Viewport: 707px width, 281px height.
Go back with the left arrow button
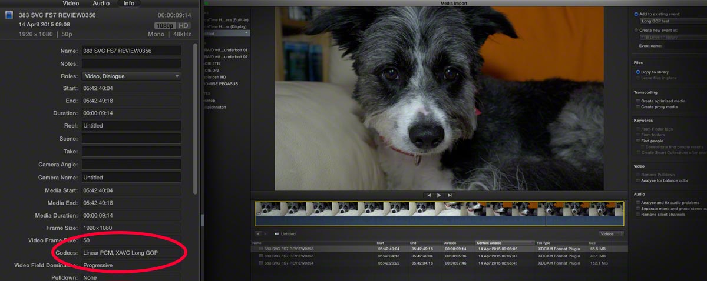259,233
